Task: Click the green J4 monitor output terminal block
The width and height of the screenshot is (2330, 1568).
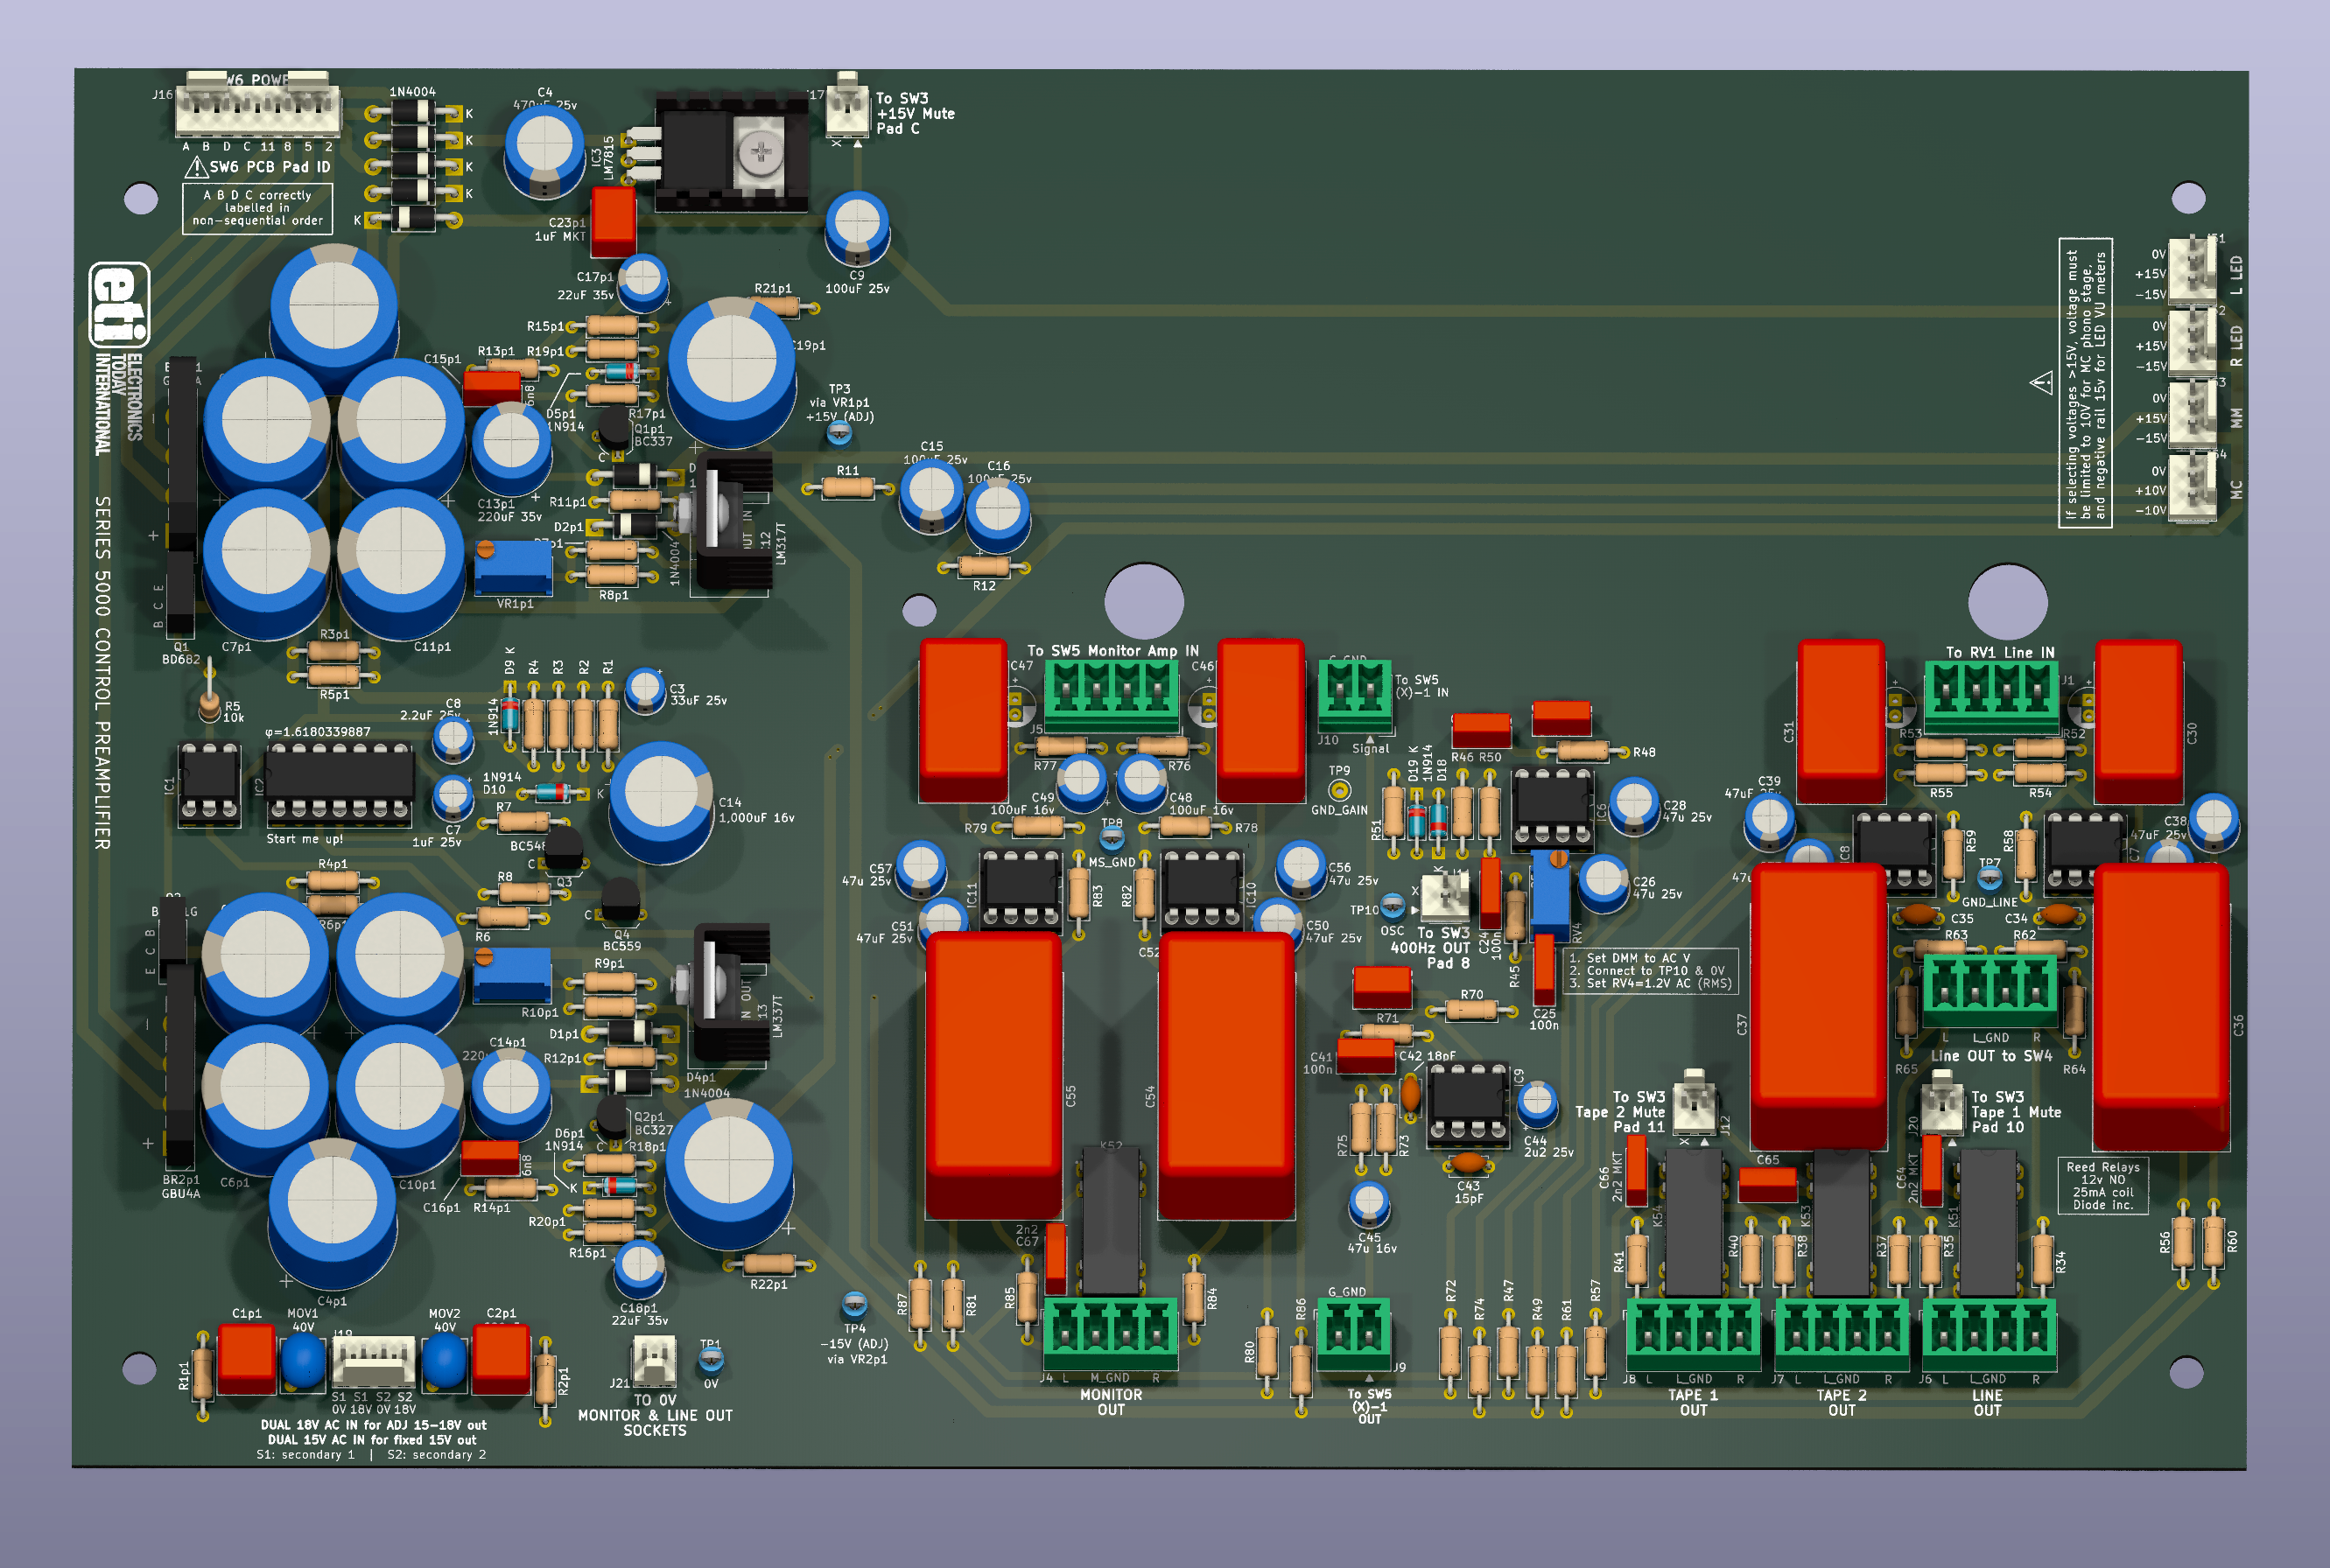Action: pyautogui.click(x=1111, y=1334)
